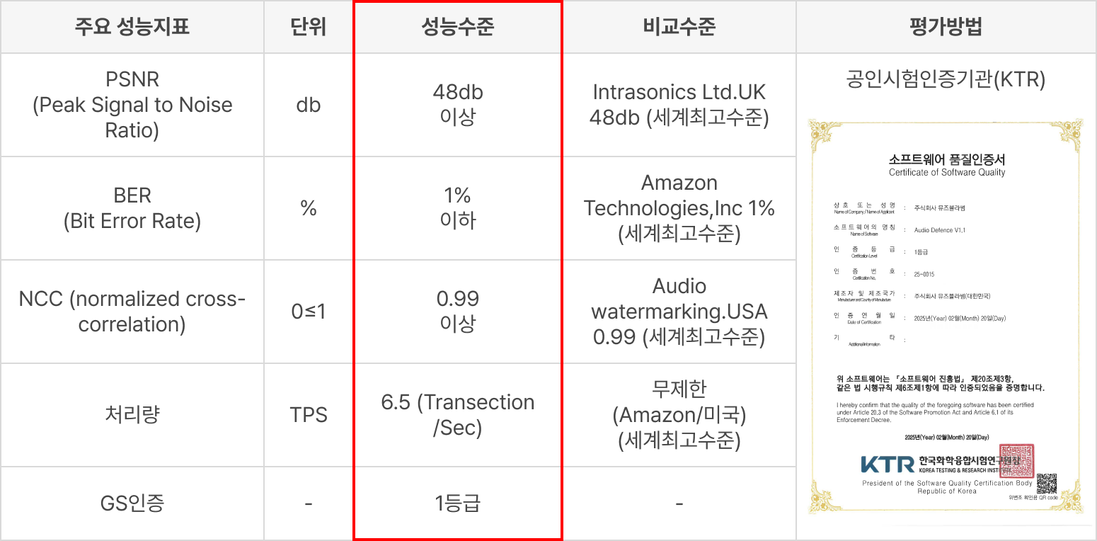Screen dimensions: 1097x541
Task: Click the 비교수준 column header
Action: click(x=679, y=27)
